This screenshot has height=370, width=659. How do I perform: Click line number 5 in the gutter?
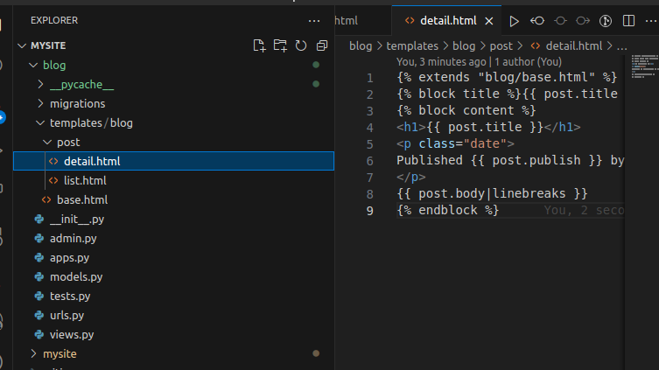pyautogui.click(x=369, y=144)
